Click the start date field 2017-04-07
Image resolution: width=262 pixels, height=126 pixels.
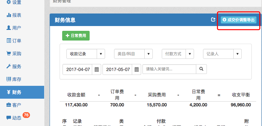point(78,69)
